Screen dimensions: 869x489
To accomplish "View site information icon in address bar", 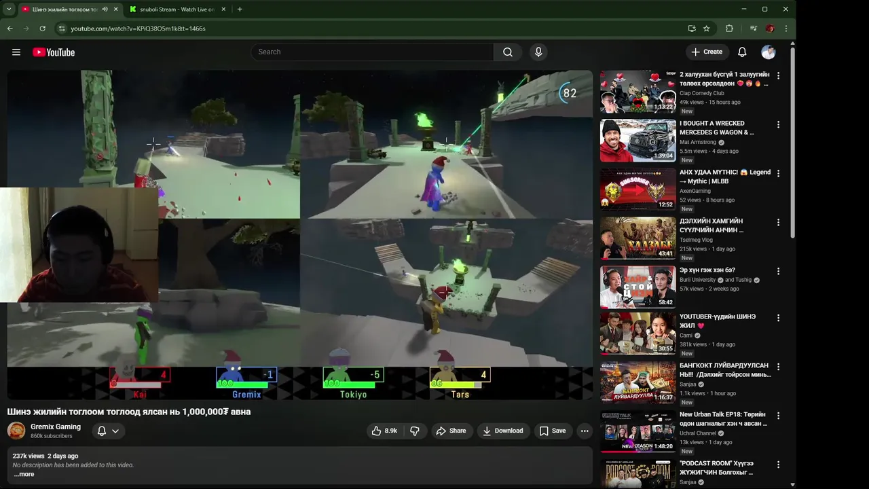I will [x=62, y=29].
